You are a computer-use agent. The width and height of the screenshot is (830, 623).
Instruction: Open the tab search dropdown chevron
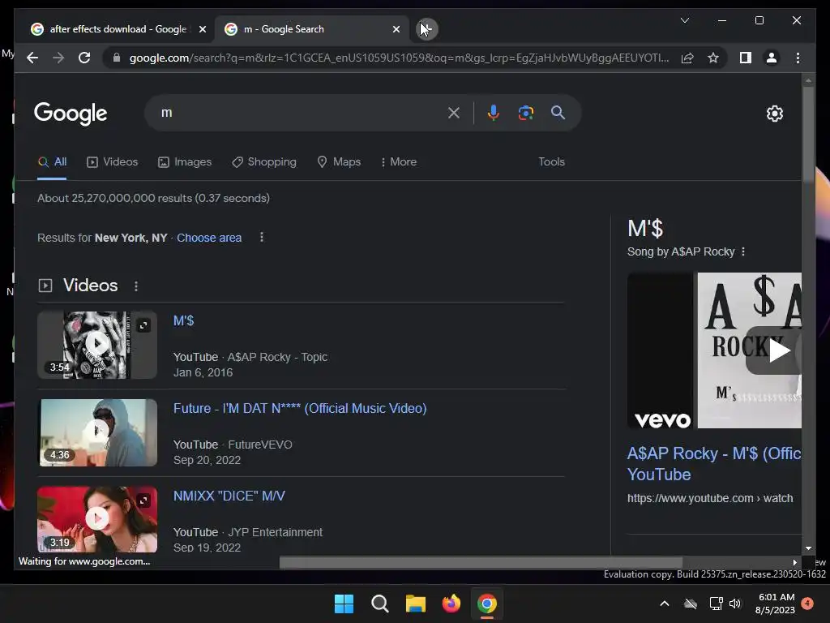tap(684, 20)
